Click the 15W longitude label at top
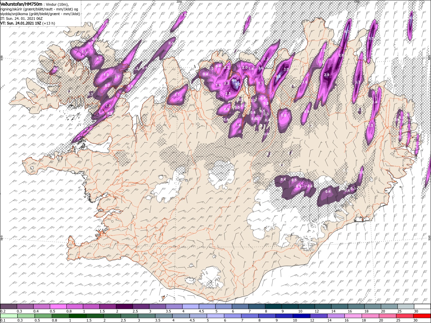The height and width of the screenshot is (323, 431). tap(357, 2)
